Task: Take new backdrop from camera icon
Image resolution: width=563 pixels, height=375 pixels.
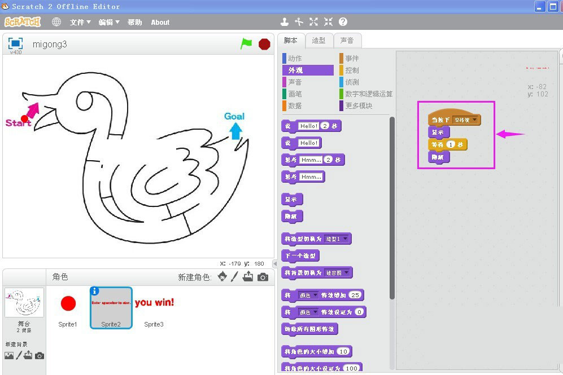Action: (40, 356)
